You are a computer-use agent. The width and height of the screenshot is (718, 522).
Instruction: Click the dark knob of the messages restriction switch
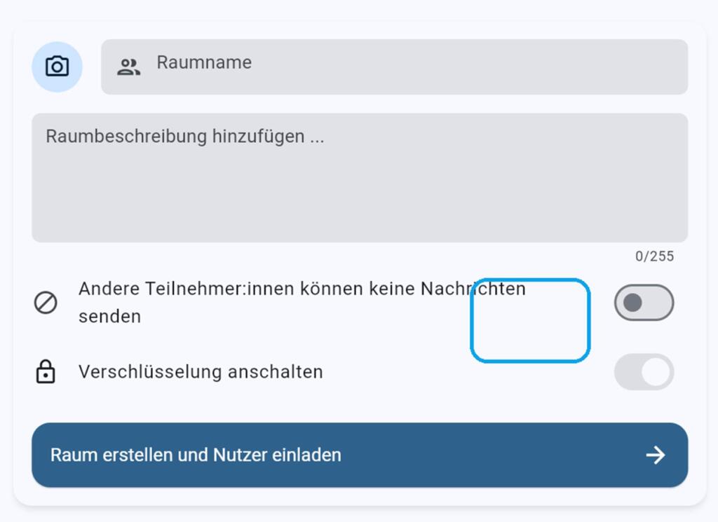coord(632,303)
